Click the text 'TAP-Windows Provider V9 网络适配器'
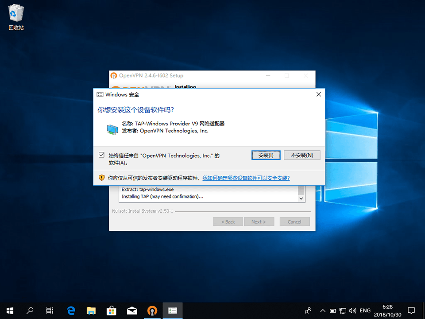The height and width of the screenshot is (319, 425). (x=180, y=124)
